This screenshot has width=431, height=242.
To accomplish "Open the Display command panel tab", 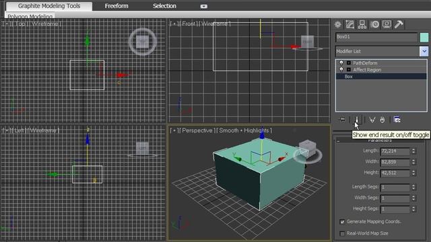I will (x=387, y=25).
